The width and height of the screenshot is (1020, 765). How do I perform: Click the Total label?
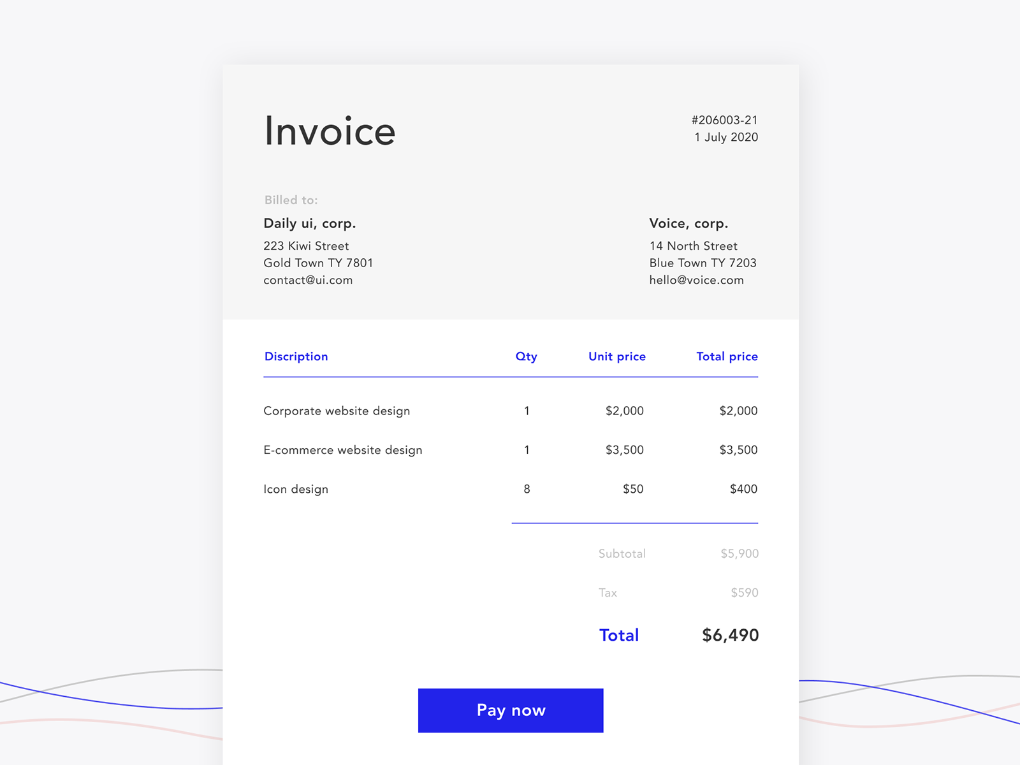(x=618, y=635)
